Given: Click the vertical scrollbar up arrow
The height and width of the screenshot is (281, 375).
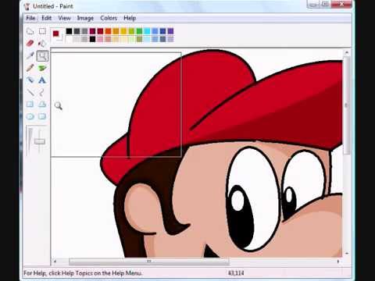Looking at the screenshot, I should click(347, 52).
